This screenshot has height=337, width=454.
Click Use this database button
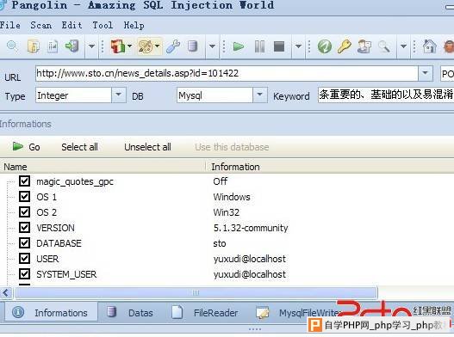[x=232, y=147]
